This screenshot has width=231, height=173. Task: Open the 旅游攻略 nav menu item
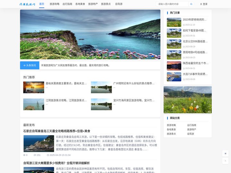point(54,4)
